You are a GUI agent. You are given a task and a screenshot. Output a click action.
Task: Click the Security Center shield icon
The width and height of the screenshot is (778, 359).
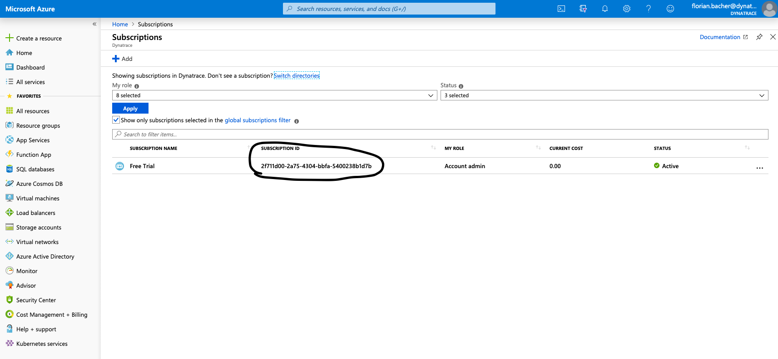coord(10,300)
